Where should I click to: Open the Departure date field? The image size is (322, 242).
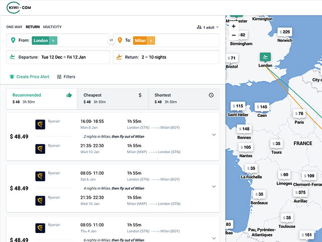(x=58, y=57)
